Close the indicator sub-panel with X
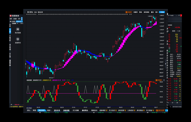The width and height of the screenshot is (191, 122). 164,80
